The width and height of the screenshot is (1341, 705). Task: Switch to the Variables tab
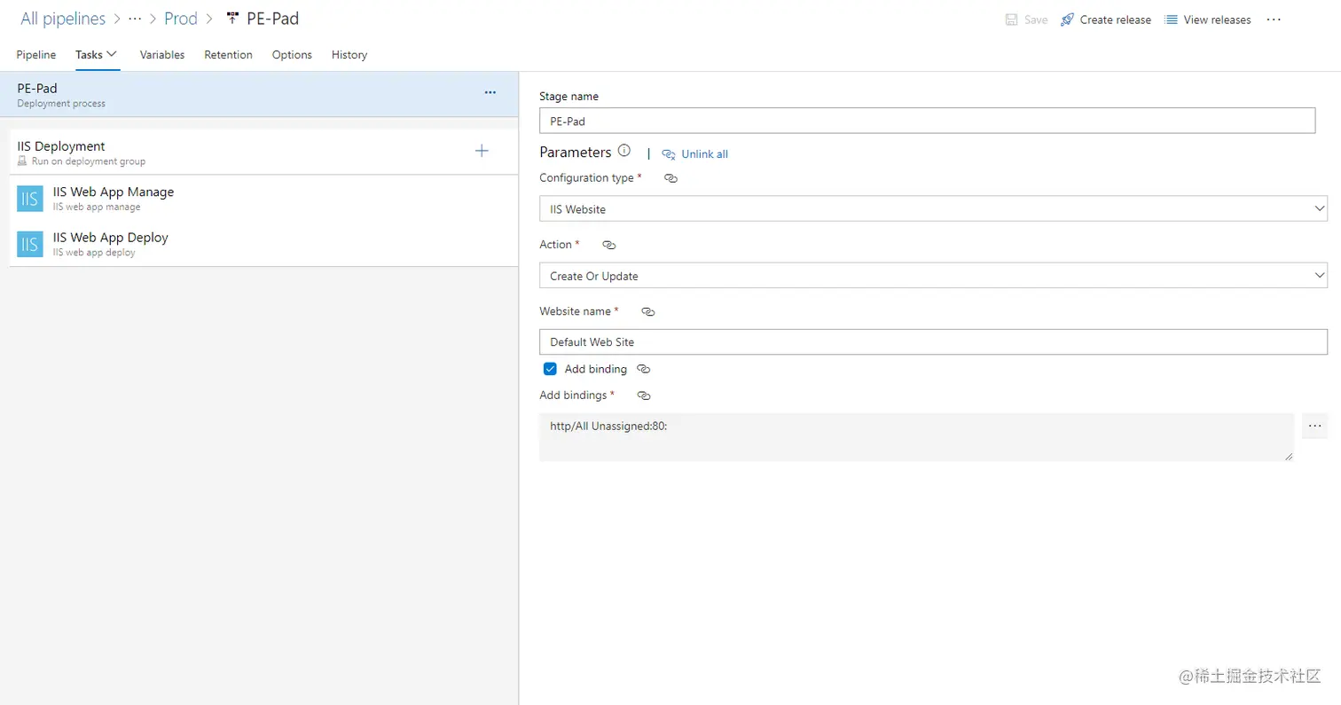click(x=162, y=55)
